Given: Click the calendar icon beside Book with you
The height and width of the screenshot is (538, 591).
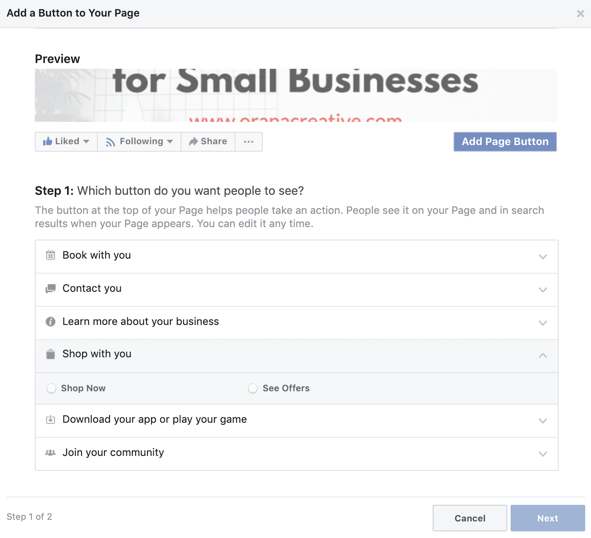Looking at the screenshot, I should point(50,255).
